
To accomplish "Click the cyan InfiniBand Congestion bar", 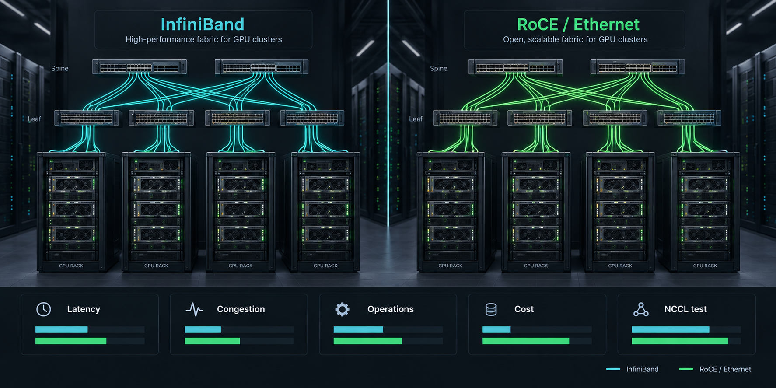I will pos(203,329).
